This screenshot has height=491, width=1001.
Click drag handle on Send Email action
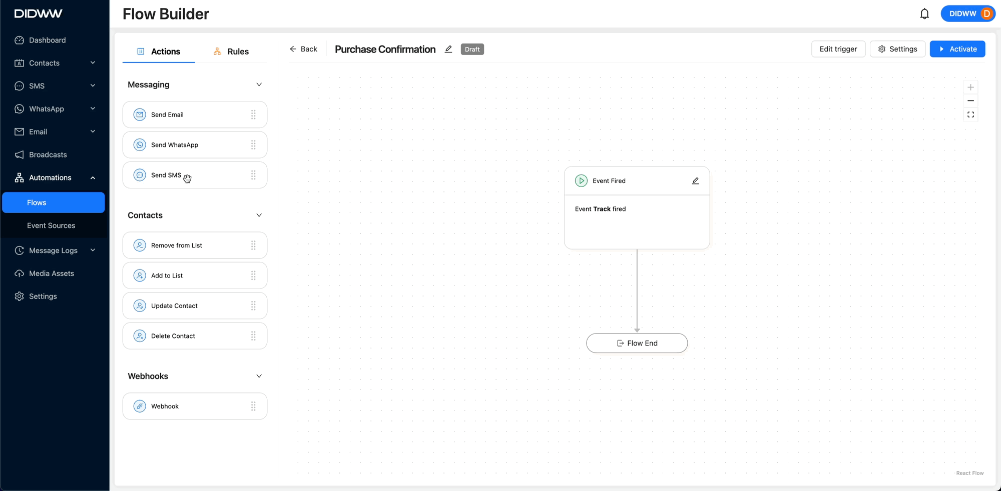(253, 115)
